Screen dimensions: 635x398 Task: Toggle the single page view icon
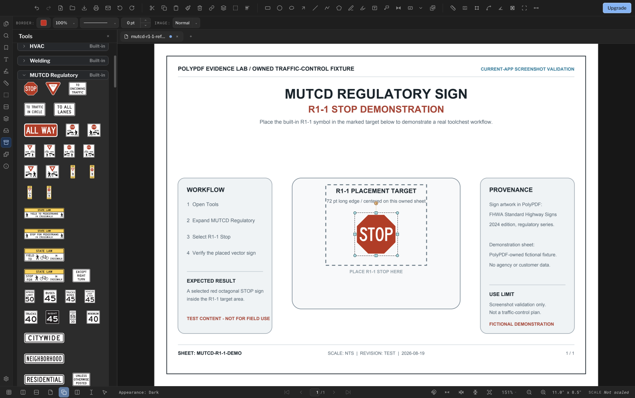tap(51, 392)
